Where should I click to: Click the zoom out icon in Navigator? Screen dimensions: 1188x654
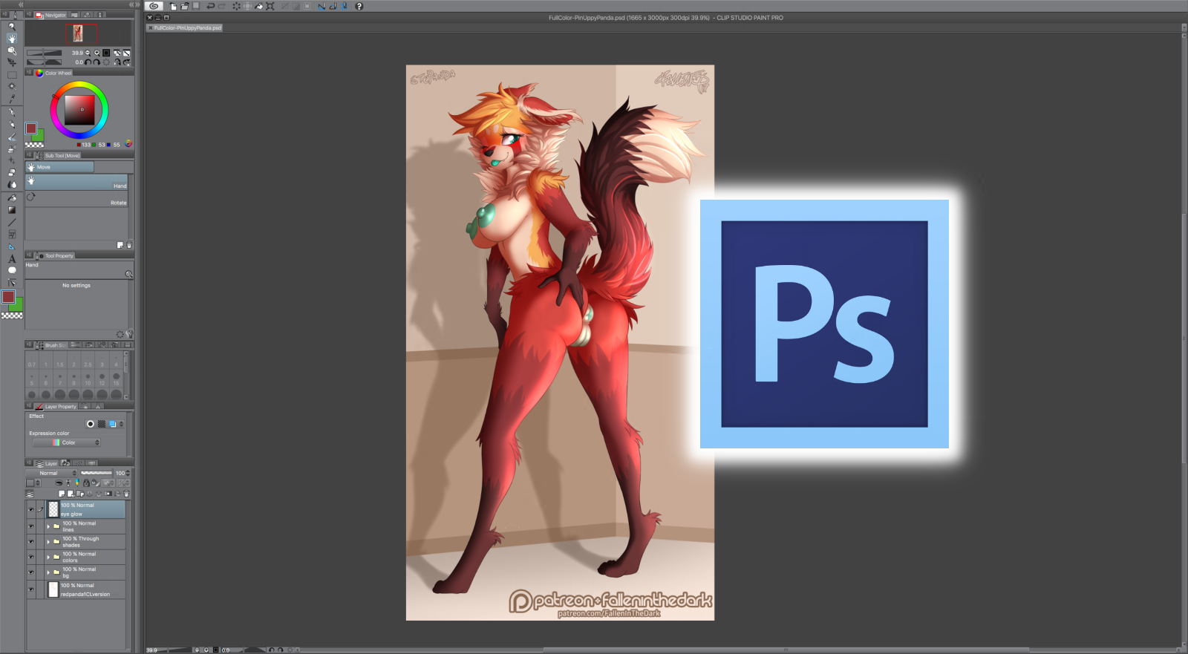88,53
